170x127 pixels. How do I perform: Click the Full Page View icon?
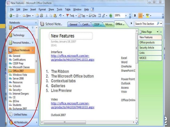[x=99, y=16]
